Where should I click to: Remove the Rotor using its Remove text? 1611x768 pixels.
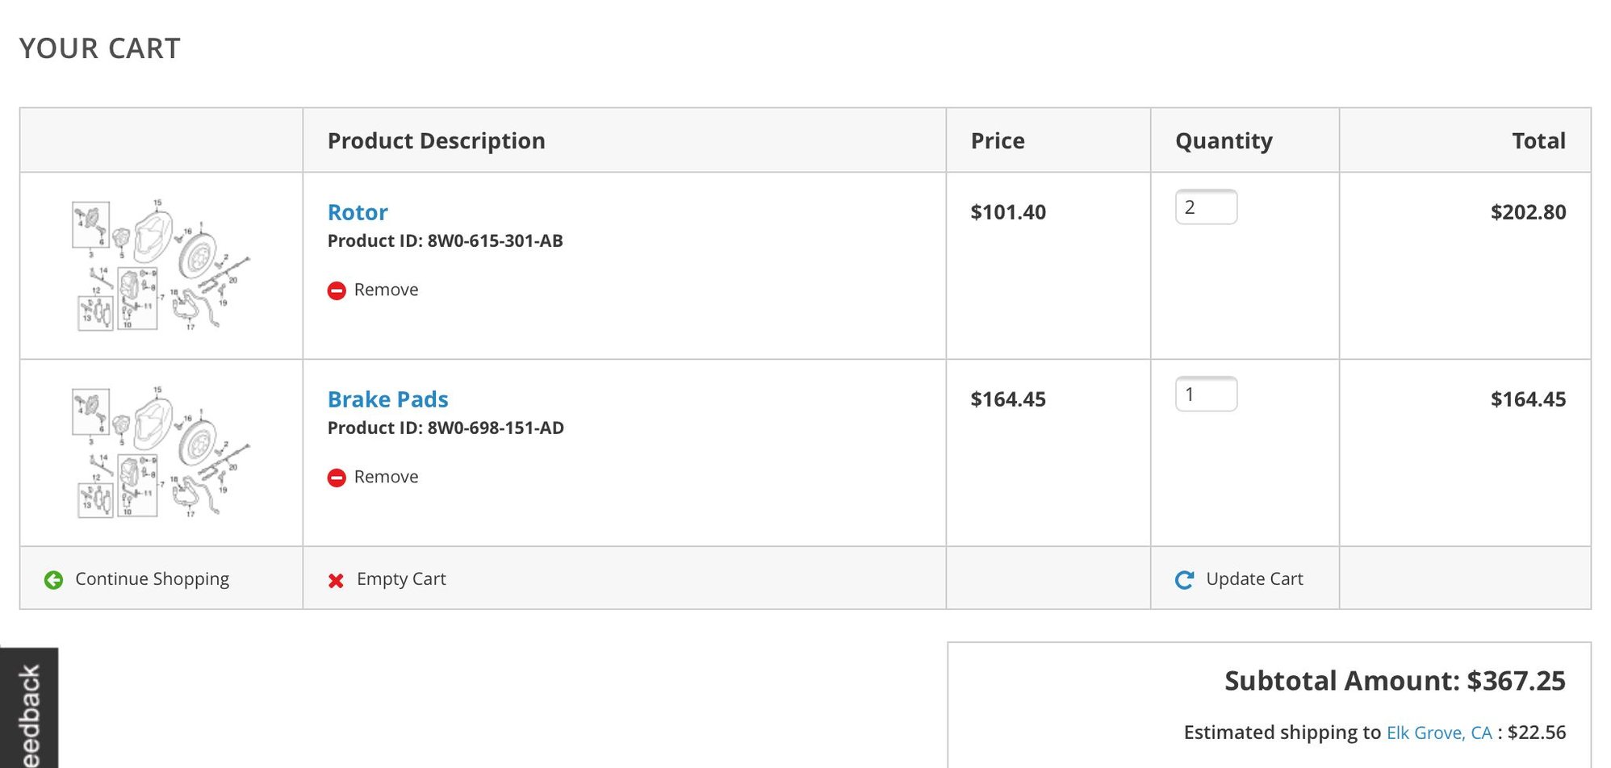[386, 290]
